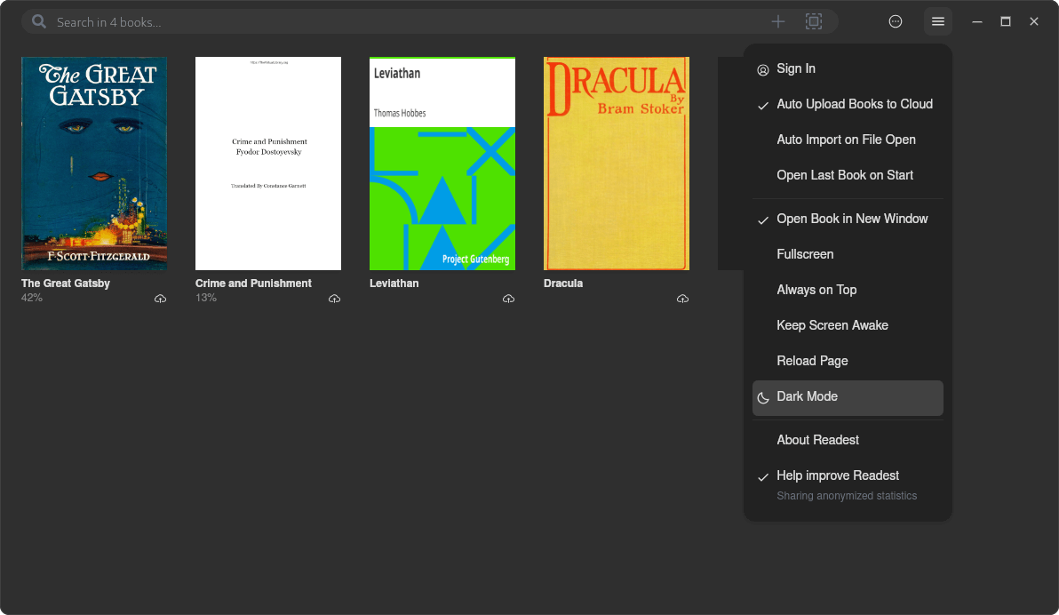Upload Crime and Punishment via cloud icon
The height and width of the screenshot is (615, 1059).
point(334,299)
